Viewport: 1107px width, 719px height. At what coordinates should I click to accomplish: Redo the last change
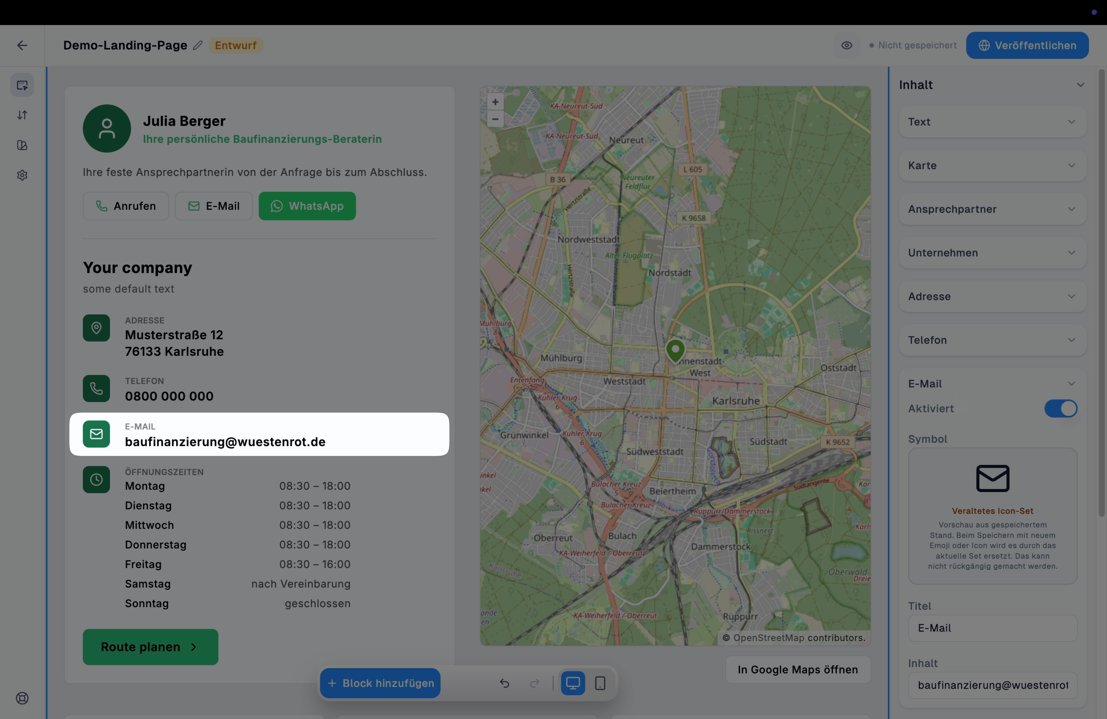pos(535,683)
